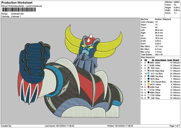
Task: Click the Grey swatch beside stitch count 349
Action: [148, 98]
